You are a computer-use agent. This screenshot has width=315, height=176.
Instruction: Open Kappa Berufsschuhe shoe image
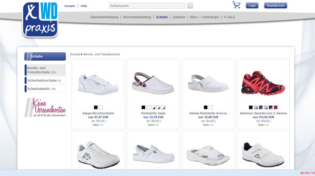(98, 85)
